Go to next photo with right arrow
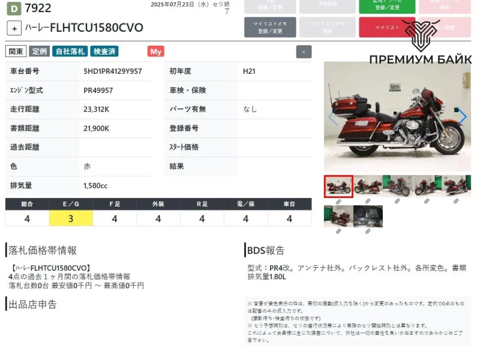The width and height of the screenshot is (480, 360). (462, 117)
